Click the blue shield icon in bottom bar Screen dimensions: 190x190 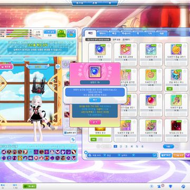coord(170,186)
